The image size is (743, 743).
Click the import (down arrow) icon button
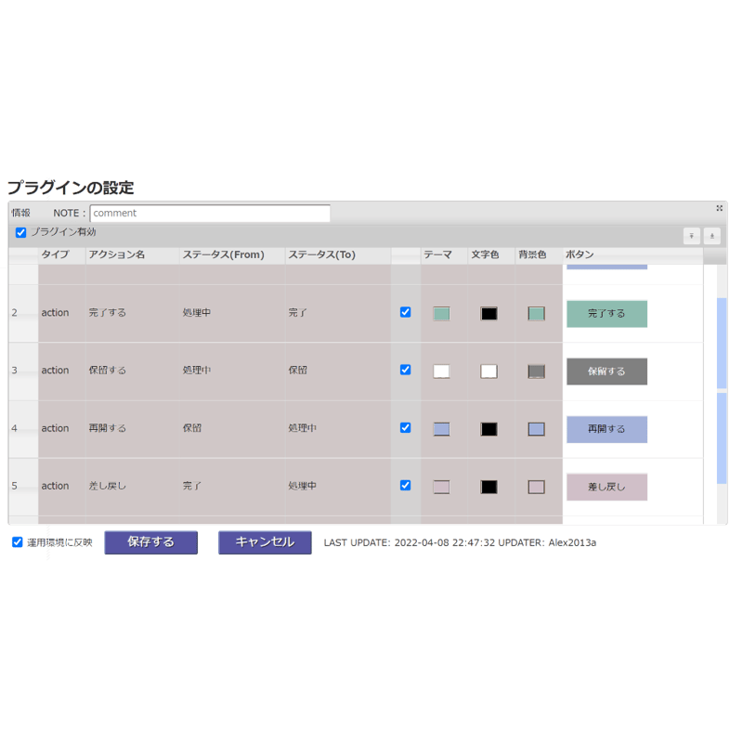tap(691, 236)
